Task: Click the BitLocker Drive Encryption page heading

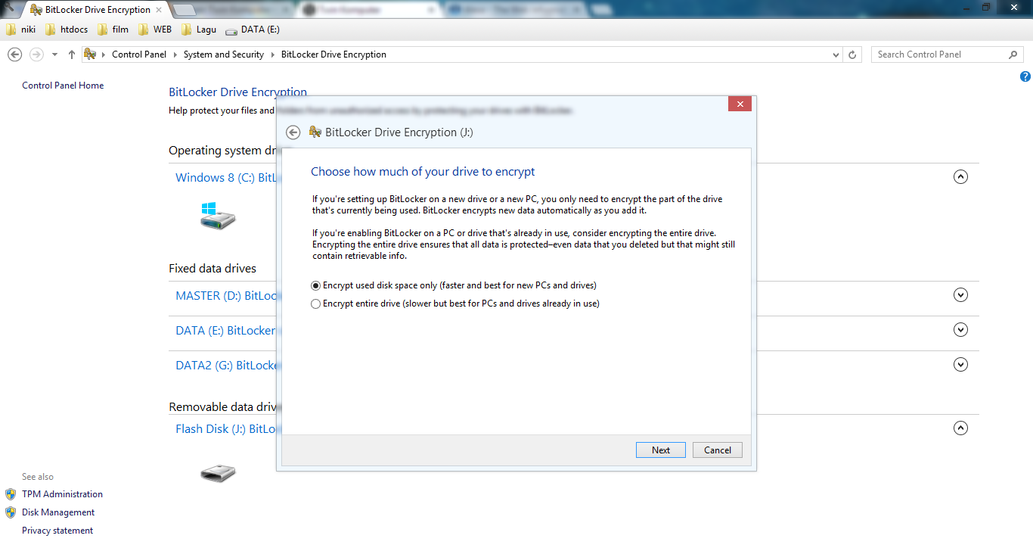Action: click(237, 92)
